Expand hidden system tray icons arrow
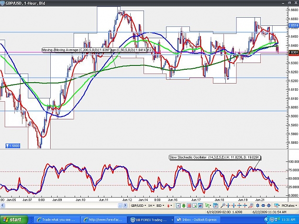299x224 pixels. (266, 220)
